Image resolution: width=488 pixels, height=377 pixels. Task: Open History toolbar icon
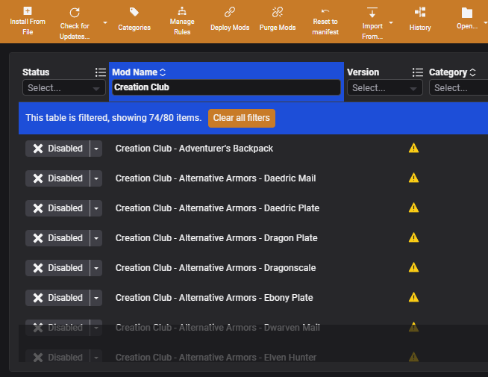click(420, 12)
